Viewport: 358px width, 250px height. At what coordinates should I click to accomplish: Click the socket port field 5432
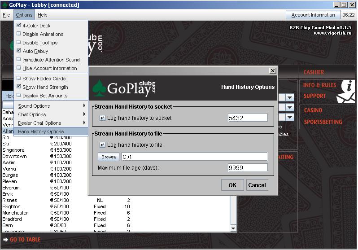pos(248,118)
